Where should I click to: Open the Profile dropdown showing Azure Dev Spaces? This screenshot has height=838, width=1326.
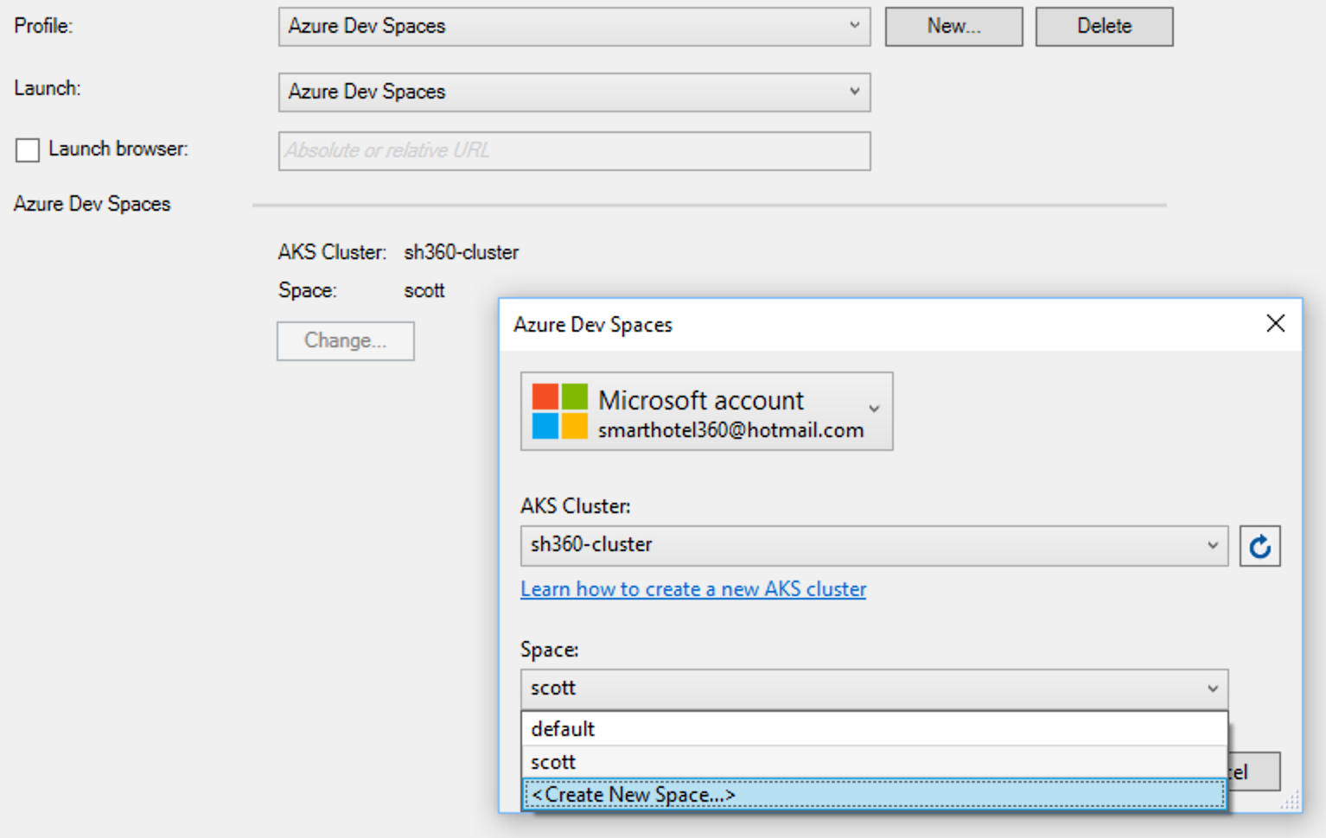(x=574, y=27)
